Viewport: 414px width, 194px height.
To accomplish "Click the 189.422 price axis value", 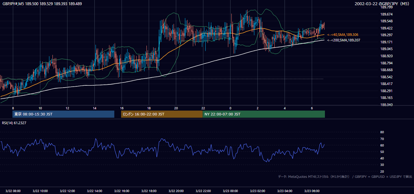I will coord(386,28).
